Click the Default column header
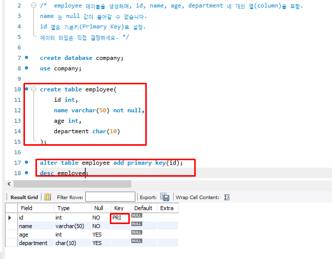This screenshot has height=259, width=332. pos(144,208)
